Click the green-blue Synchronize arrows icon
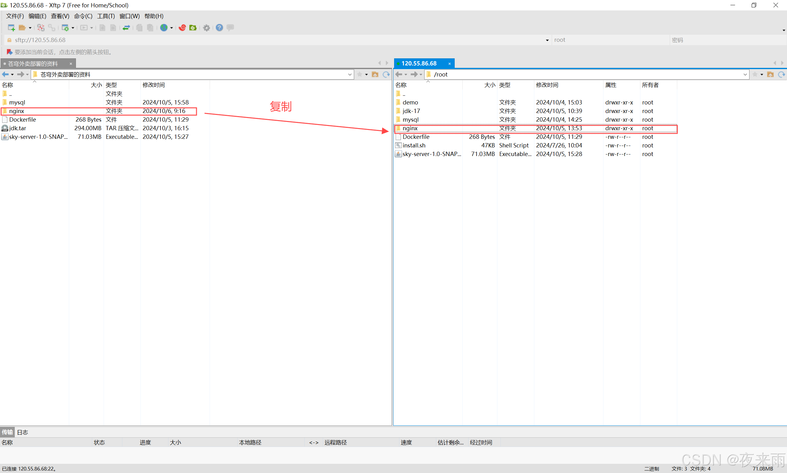This screenshot has height=473, width=787. pyautogui.click(x=126, y=28)
